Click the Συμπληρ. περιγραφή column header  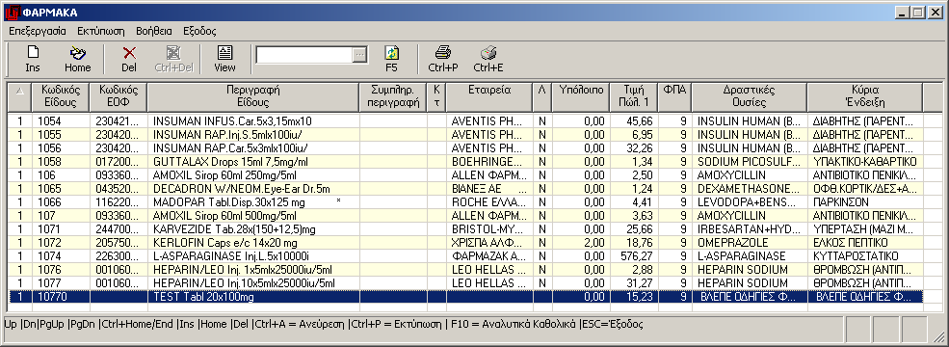(393, 96)
